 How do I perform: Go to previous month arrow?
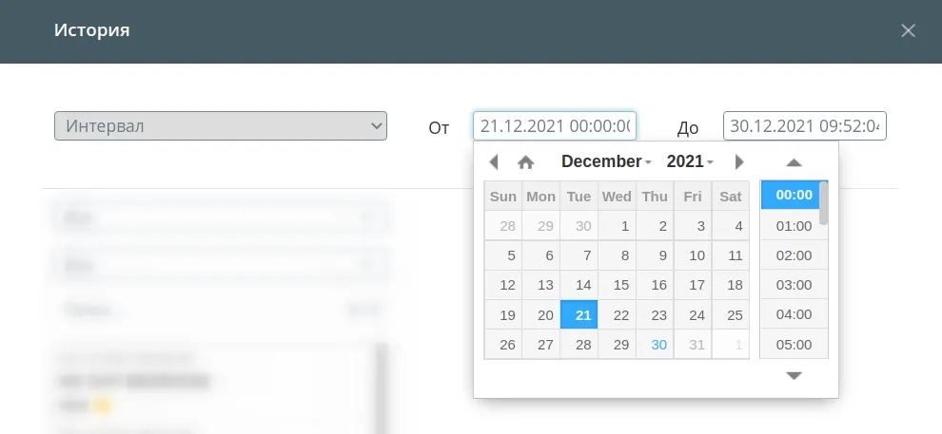[x=494, y=161]
